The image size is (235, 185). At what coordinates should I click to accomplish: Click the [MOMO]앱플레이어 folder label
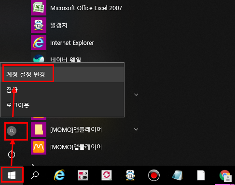pyautogui.click(x=76, y=129)
